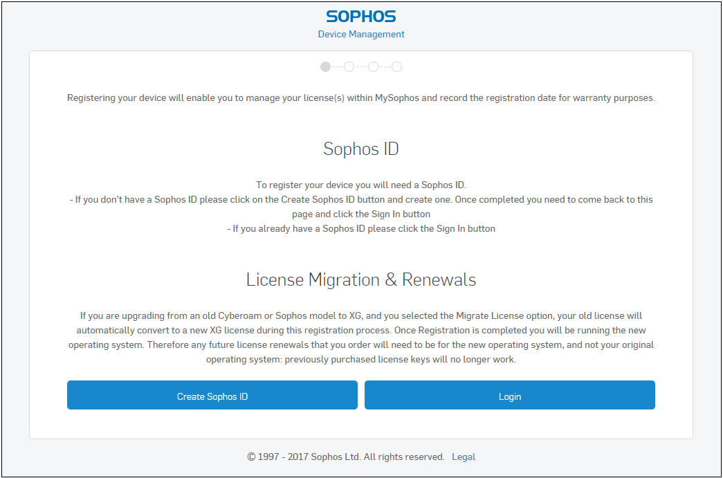Select the third progress step circle
This screenshot has height=478, width=723.
point(373,67)
